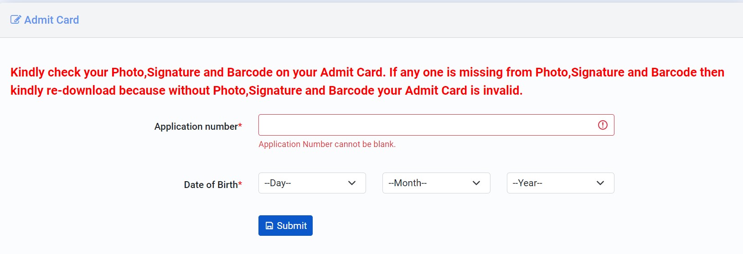Screen dimensions: 743x254
Task: Open the --Month-- dropdown
Action: [x=436, y=183]
